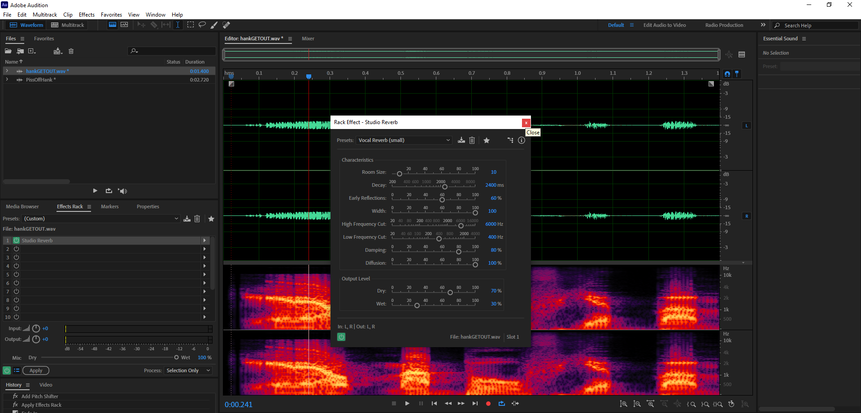The width and height of the screenshot is (861, 413).
Task: Switch to Multitrack view
Action: coord(68,25)
